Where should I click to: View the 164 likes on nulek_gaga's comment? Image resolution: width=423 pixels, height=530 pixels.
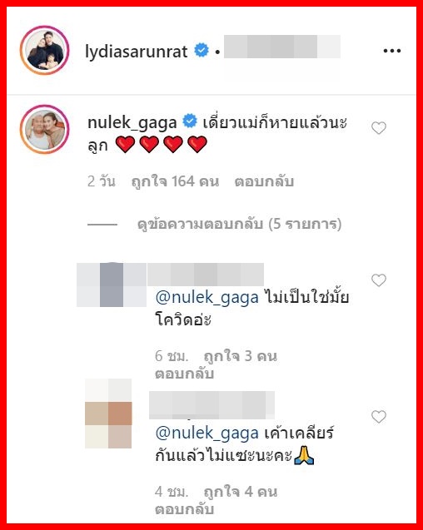tap(175, 181)
